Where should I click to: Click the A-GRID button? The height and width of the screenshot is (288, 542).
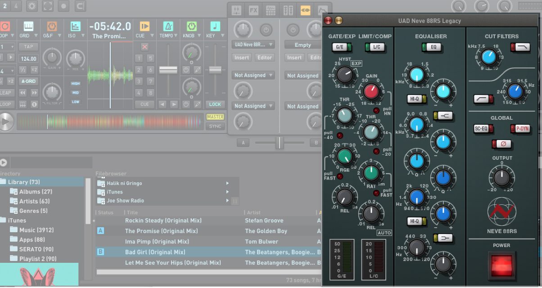(28, 81)
